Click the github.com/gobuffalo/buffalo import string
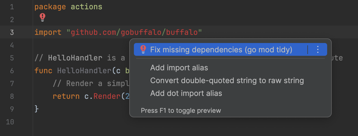The height and width of the screenshot is (136, 358). coord(134,32)
